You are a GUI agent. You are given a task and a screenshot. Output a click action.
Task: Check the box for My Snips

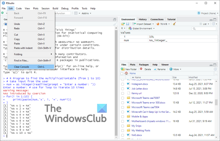pos(123,126)
